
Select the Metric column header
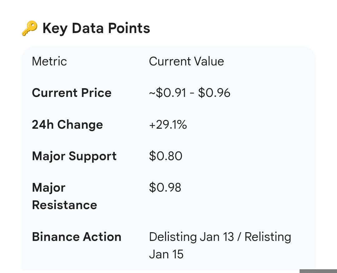click(49, 61)
